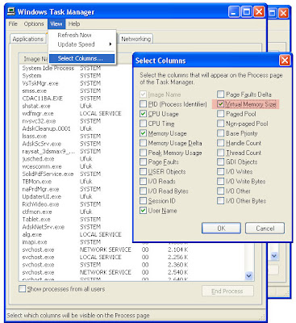Switch to the Networking tab
Viewport: 296px width, 323px height.
pos(136,39)
